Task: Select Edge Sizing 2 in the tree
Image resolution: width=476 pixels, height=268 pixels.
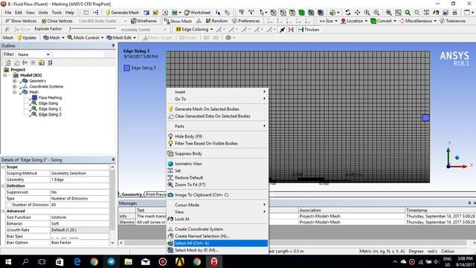Action: [50, 109]
